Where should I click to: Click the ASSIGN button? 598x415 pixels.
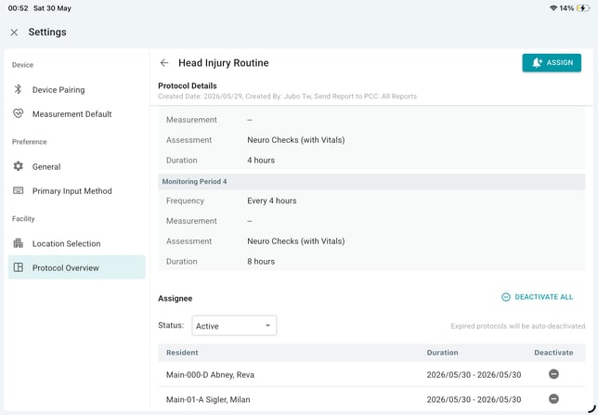pos(552,63)
